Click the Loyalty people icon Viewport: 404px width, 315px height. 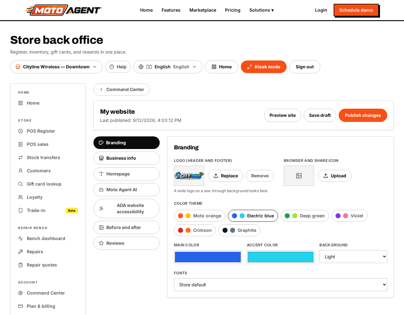(x=21, y=197)
